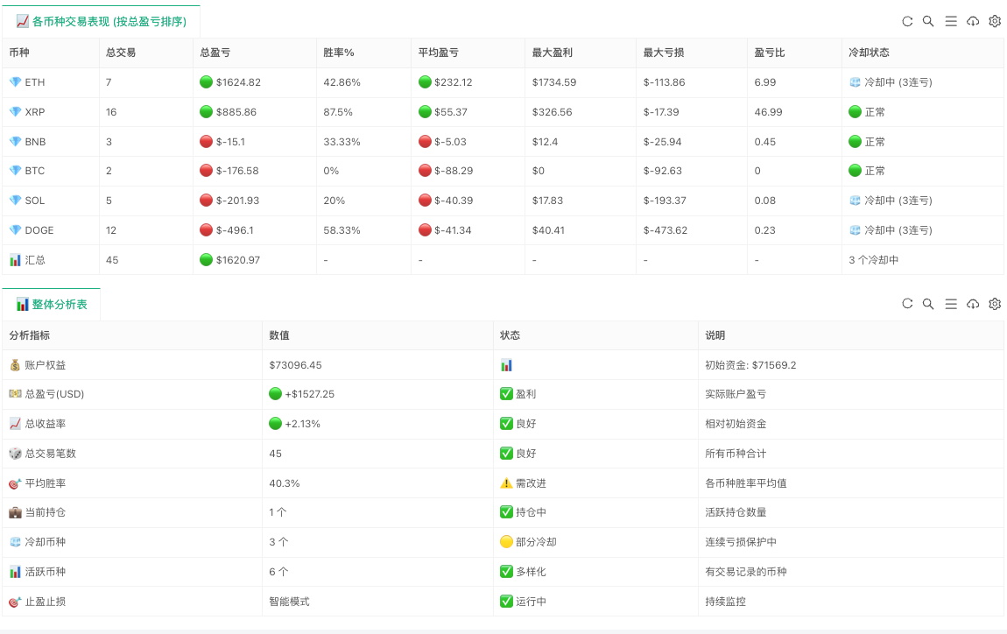Select the BTC row label

35,171
